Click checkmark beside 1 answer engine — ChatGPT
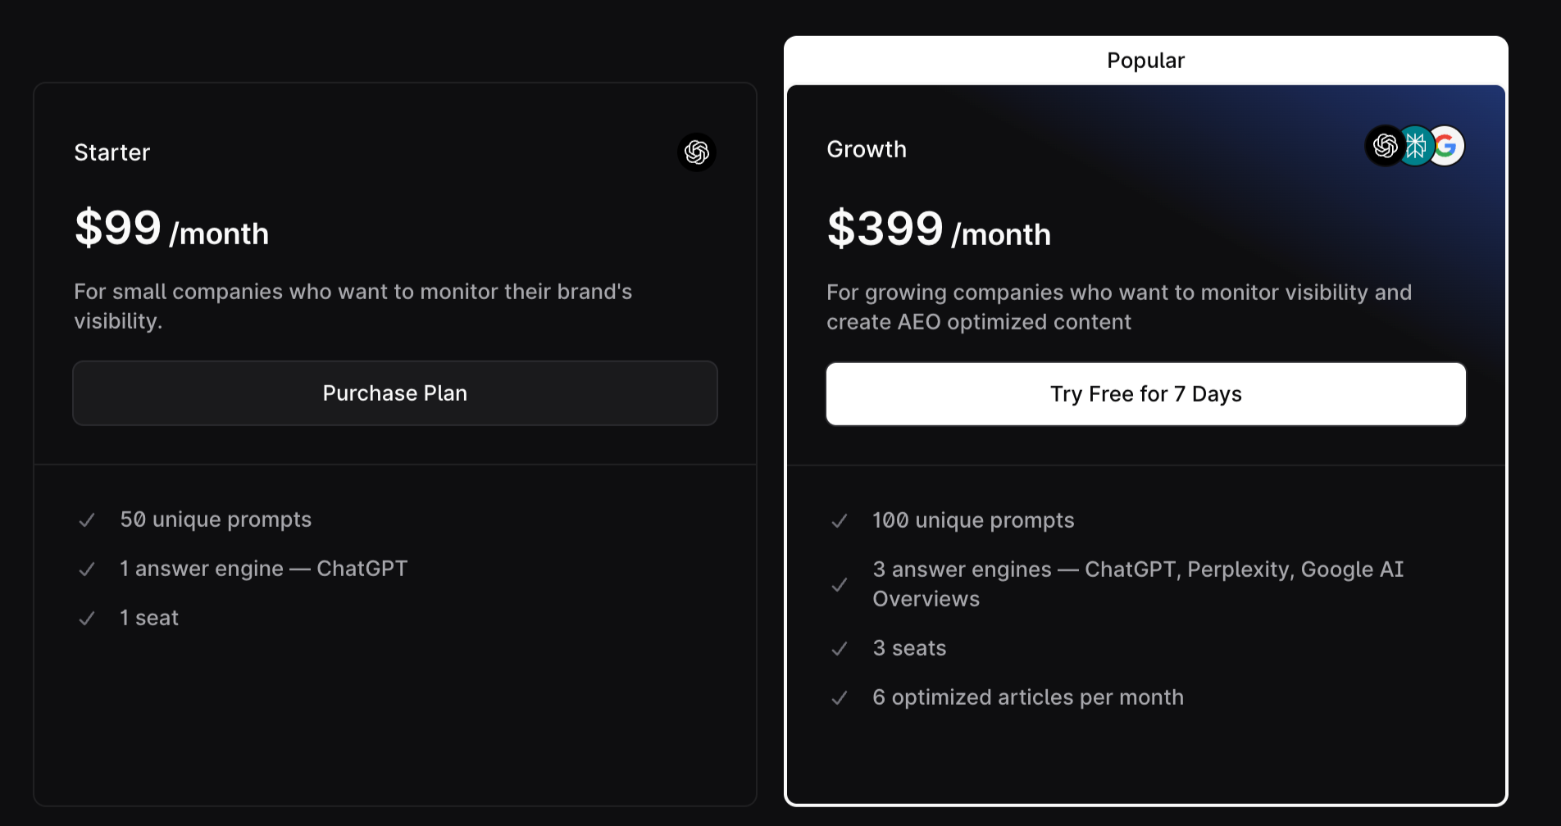Screen dimensions: 1561x826 point(87,570)
